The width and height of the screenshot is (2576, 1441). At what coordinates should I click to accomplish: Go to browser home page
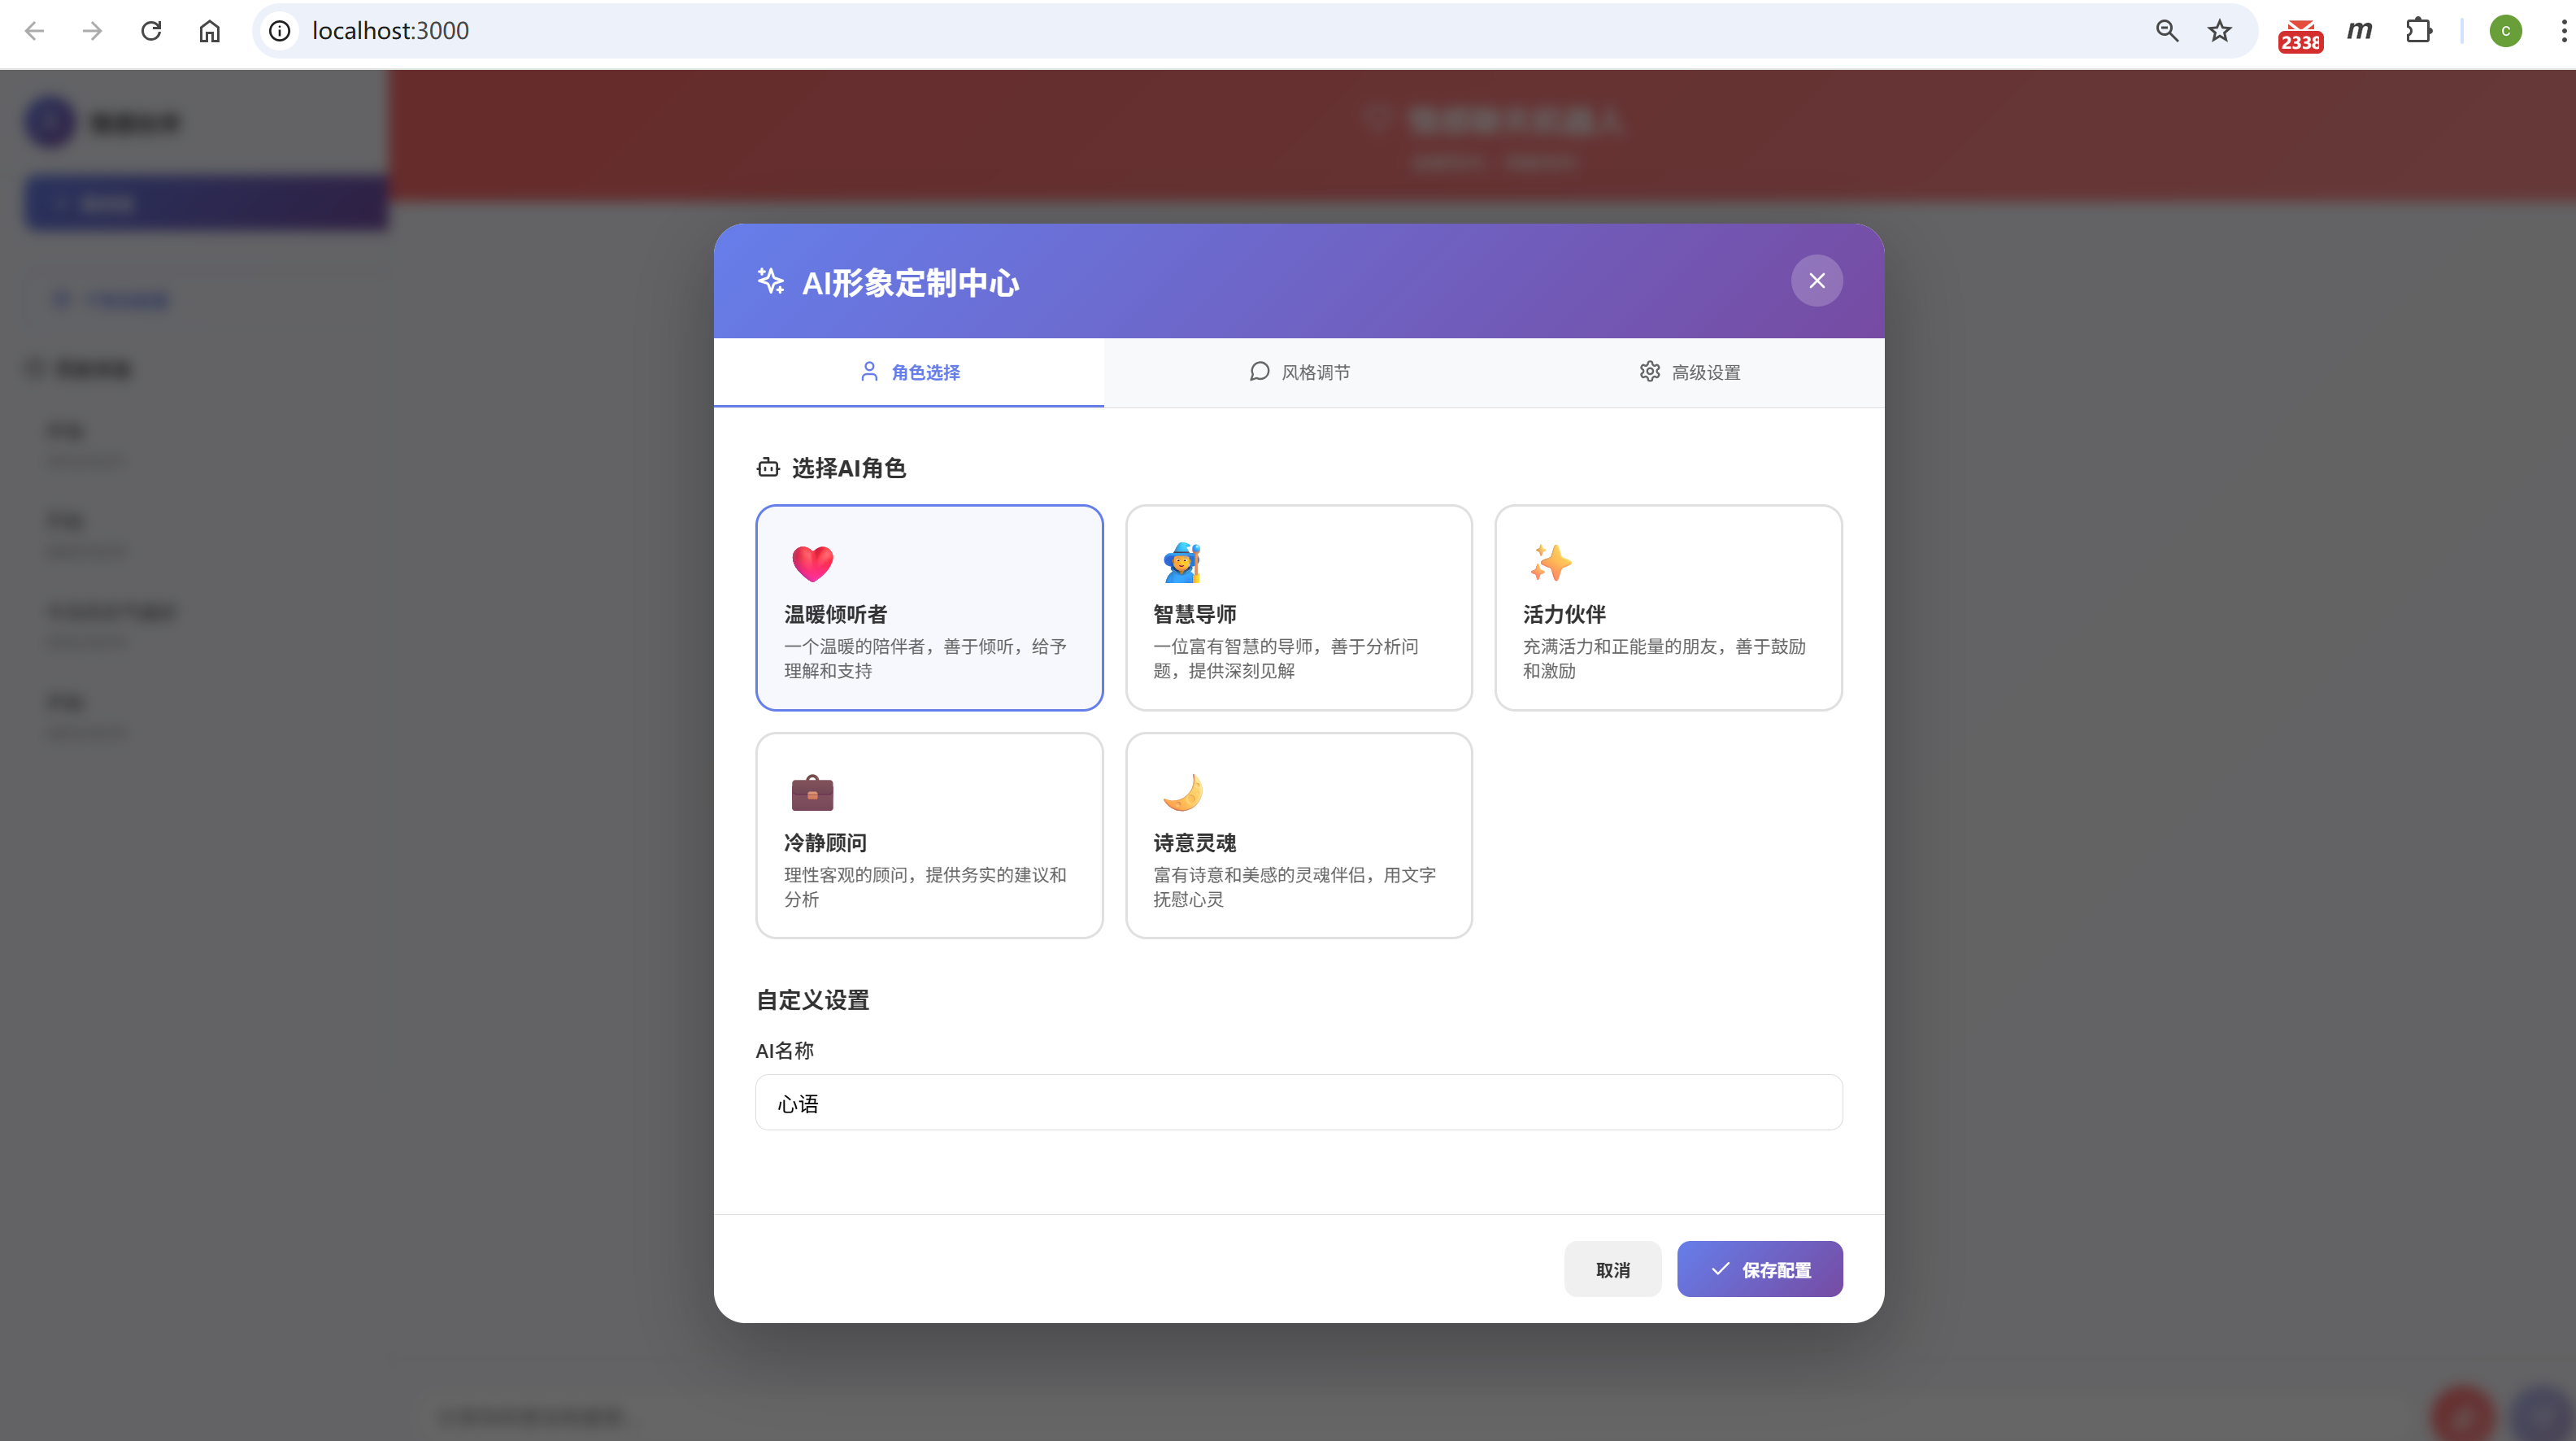point(209,31)
